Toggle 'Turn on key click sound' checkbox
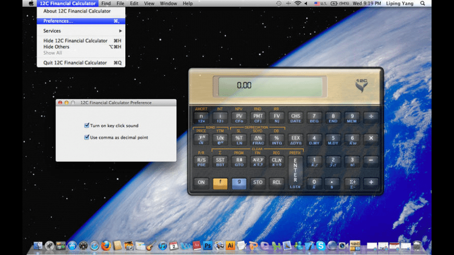Screen dimensions: 454x255 (x=87, y=125)
